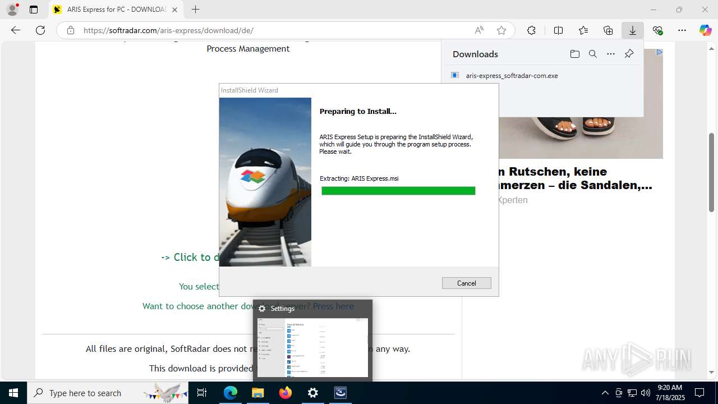Switch to the installer taskbar icon
Viewport: 718px width, 404px height.
(x=340, y=393)
